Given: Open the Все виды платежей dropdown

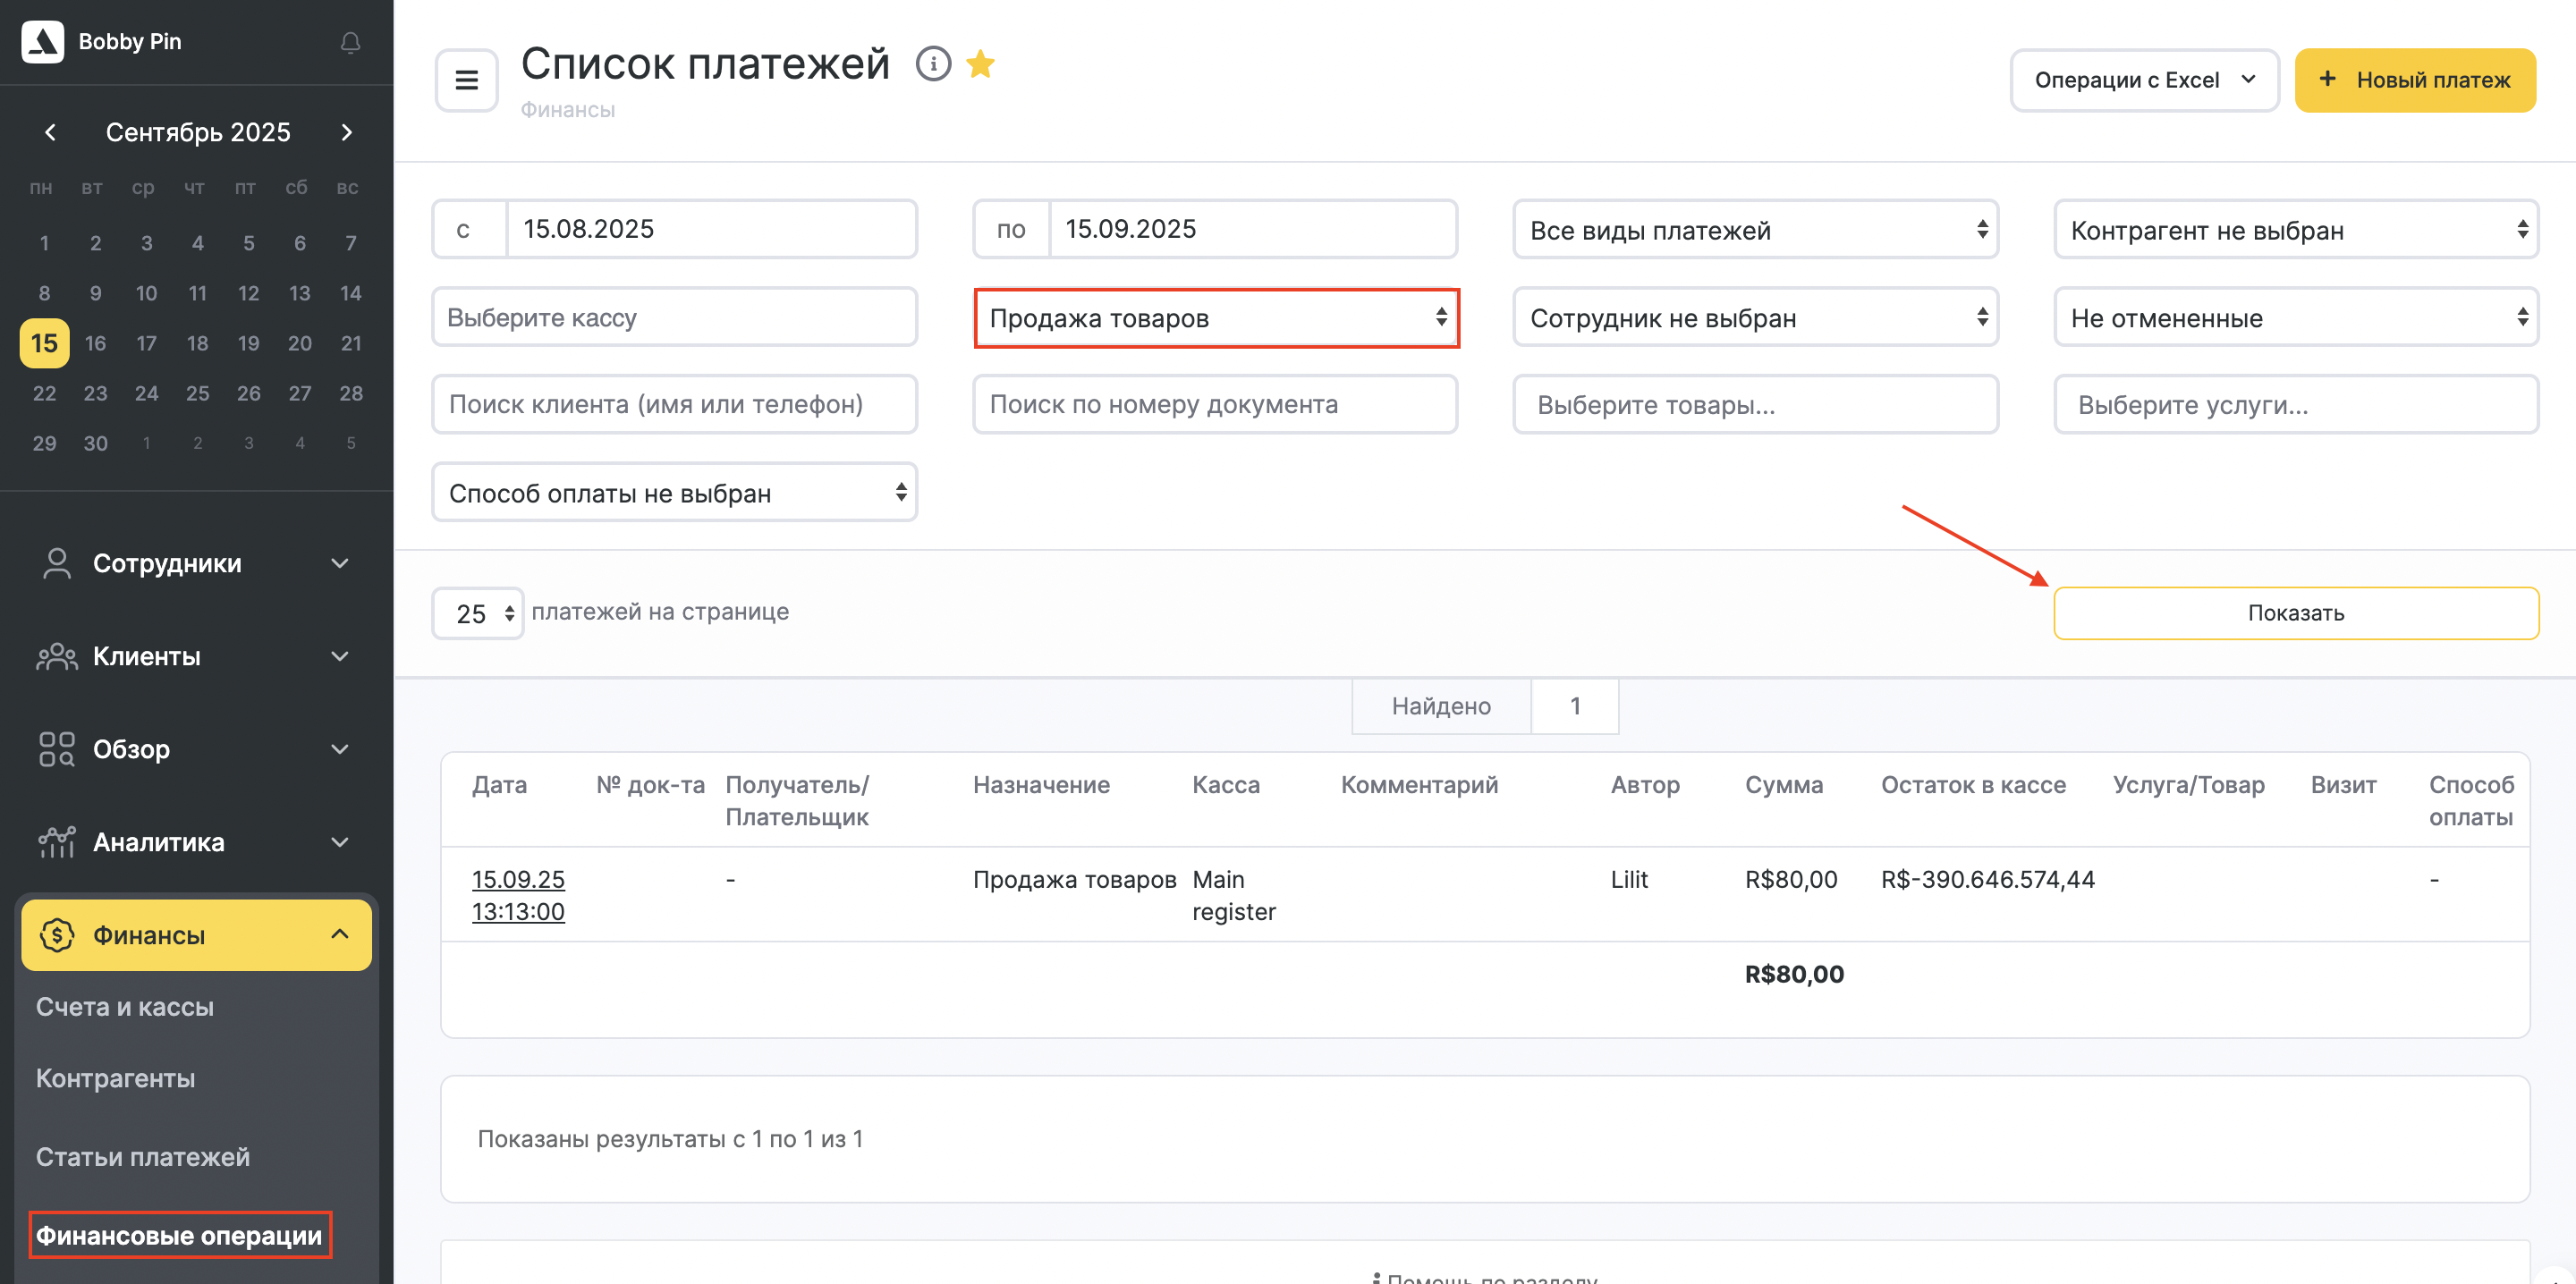Looking at the screenshot, I should click(1755, 230).
